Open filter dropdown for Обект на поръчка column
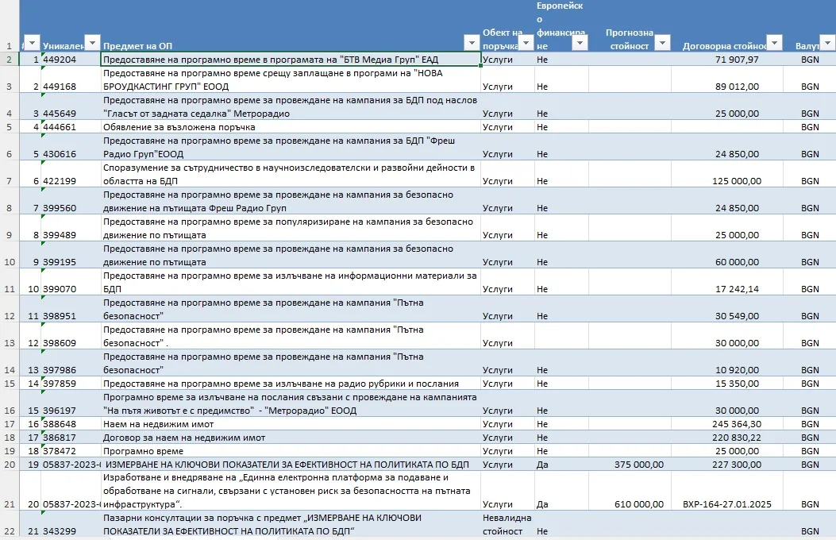The height and width of the screenshot is (540, 836). coord(526,42)
